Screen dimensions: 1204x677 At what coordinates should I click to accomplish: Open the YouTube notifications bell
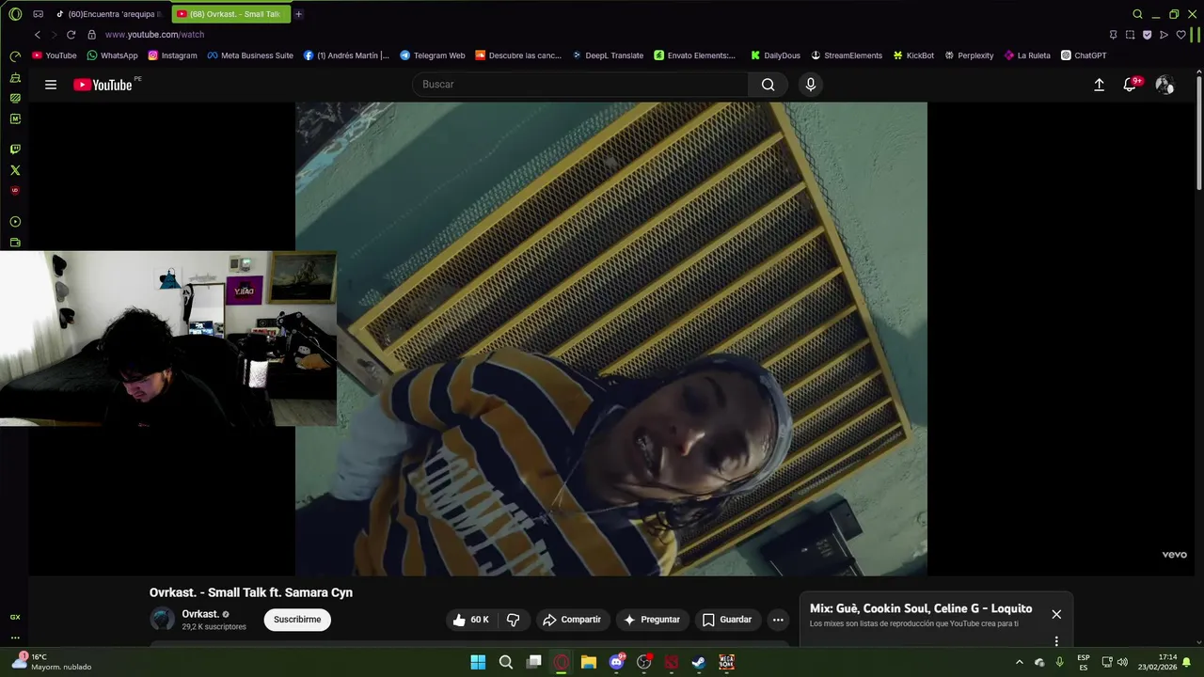tap(1131, 85)
